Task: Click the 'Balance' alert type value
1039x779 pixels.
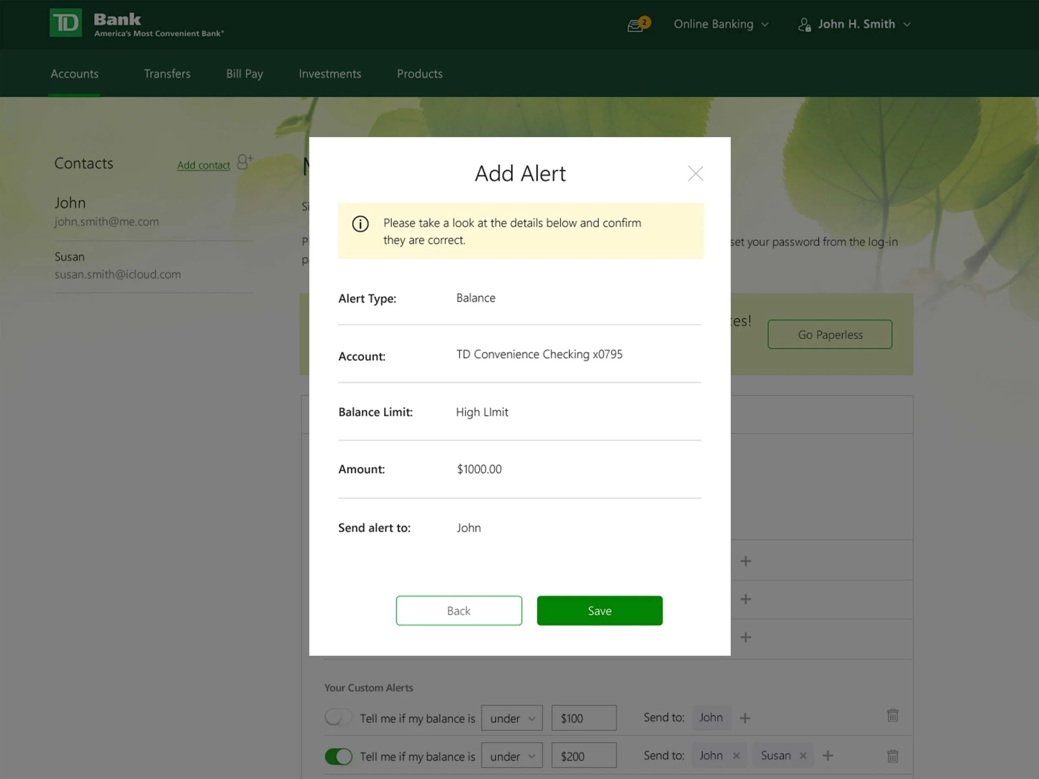Action: (476, 298)
